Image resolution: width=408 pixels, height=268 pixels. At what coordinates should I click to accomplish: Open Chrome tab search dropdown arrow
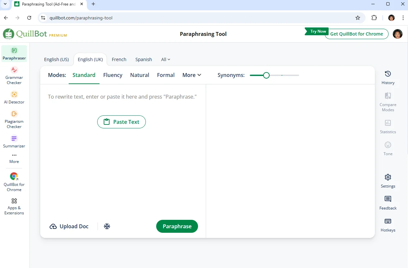click(5, 4)
